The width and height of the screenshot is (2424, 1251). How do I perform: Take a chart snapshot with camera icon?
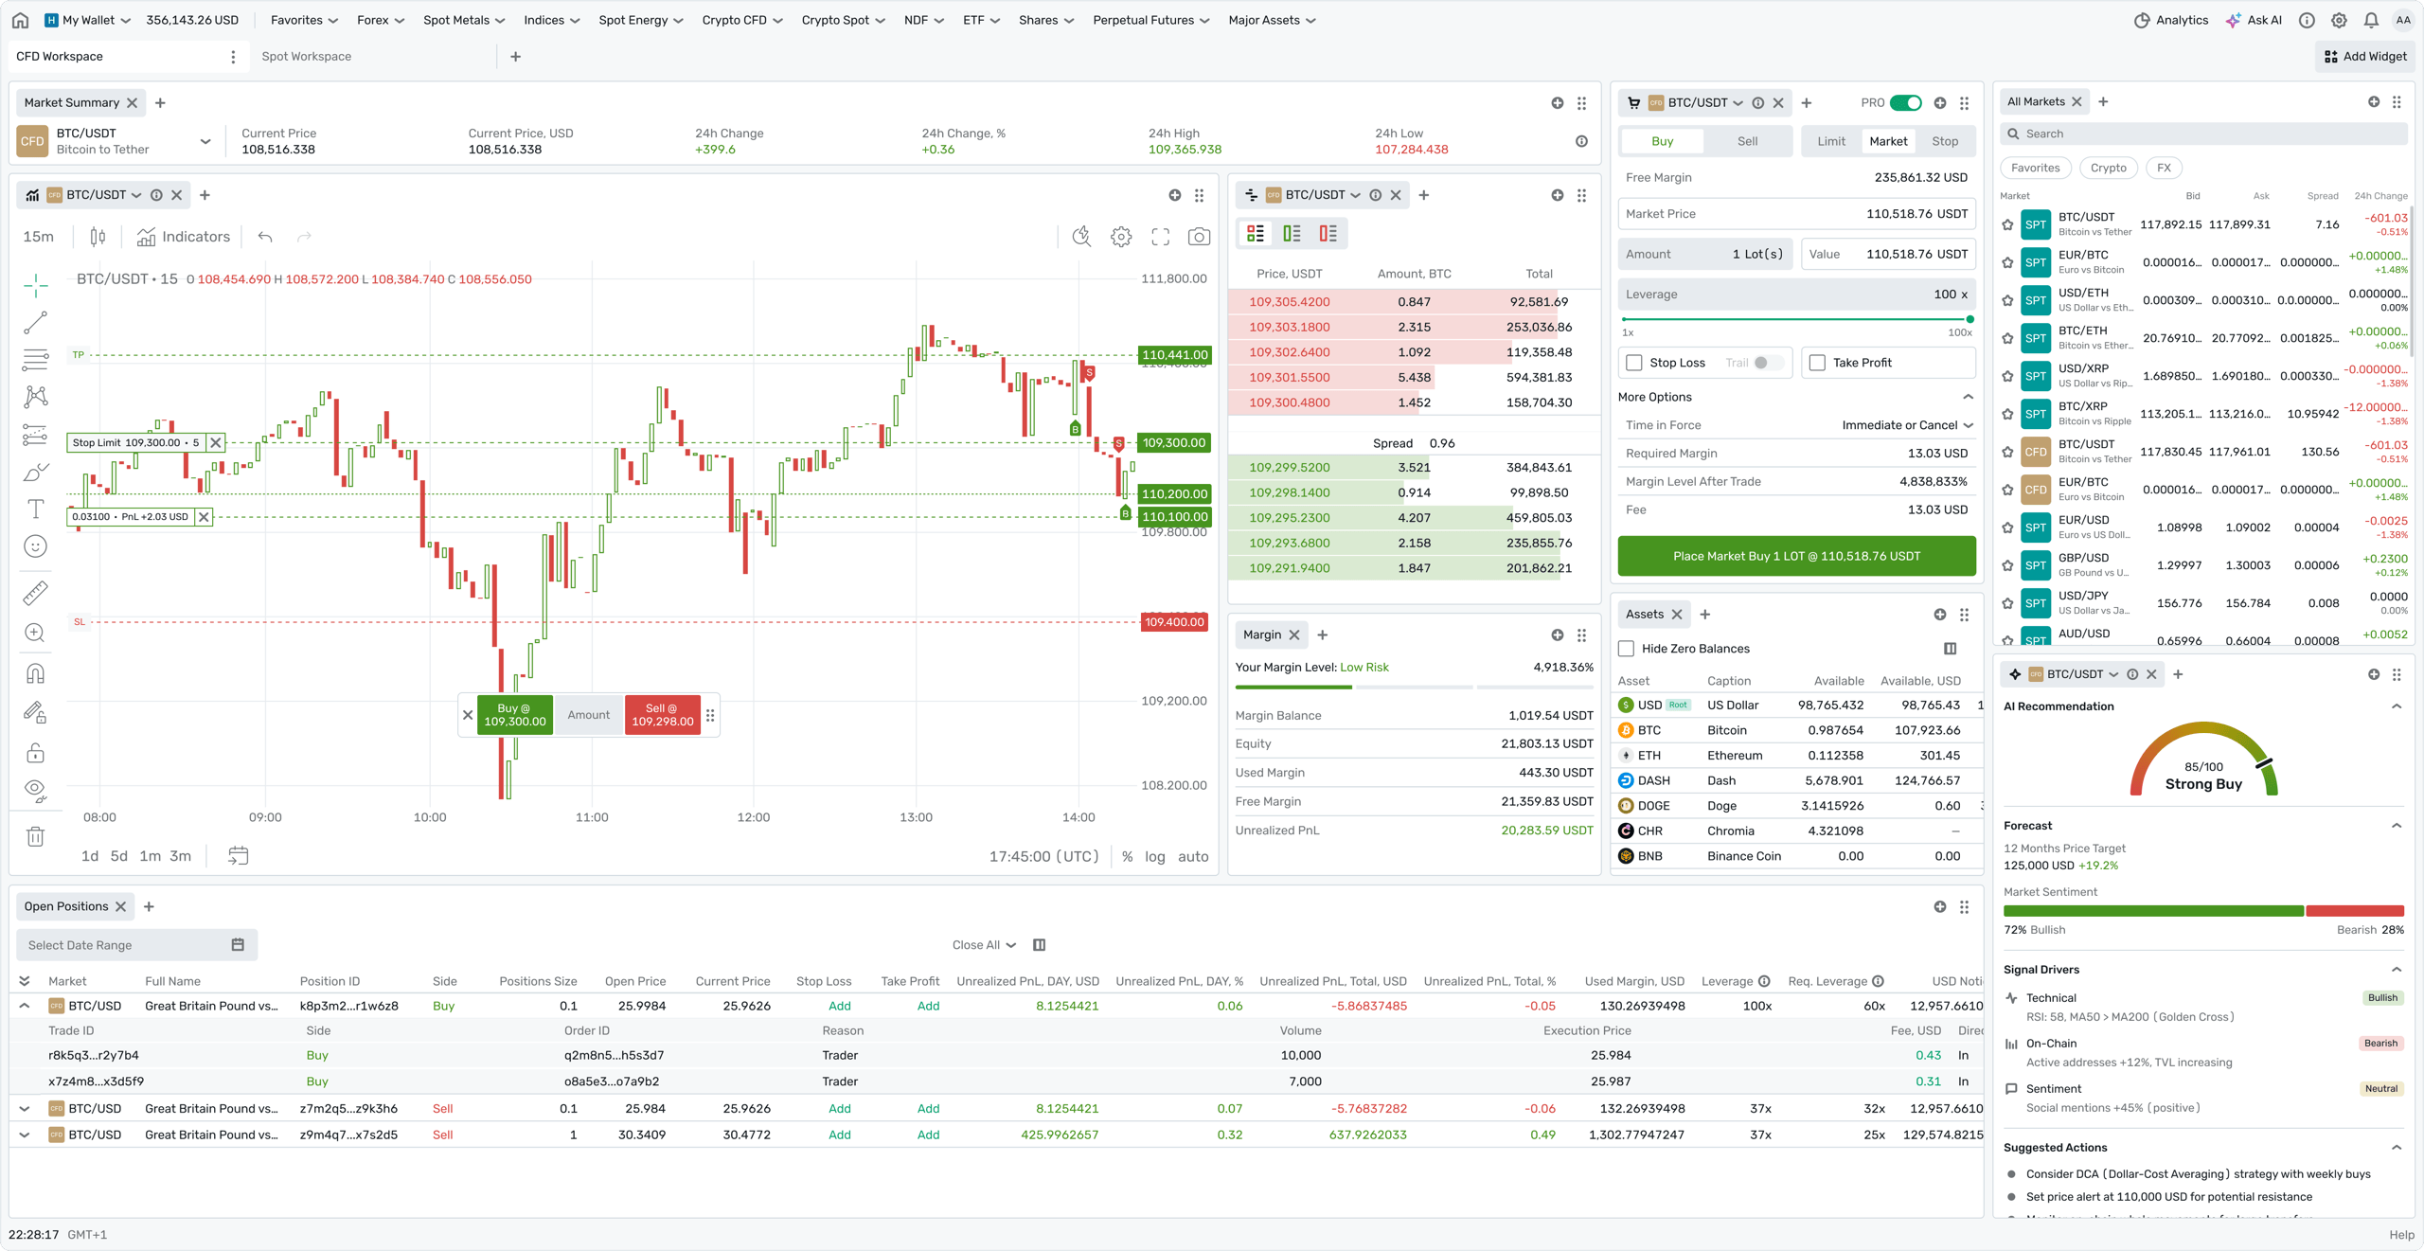click(x=1199, y=237)
